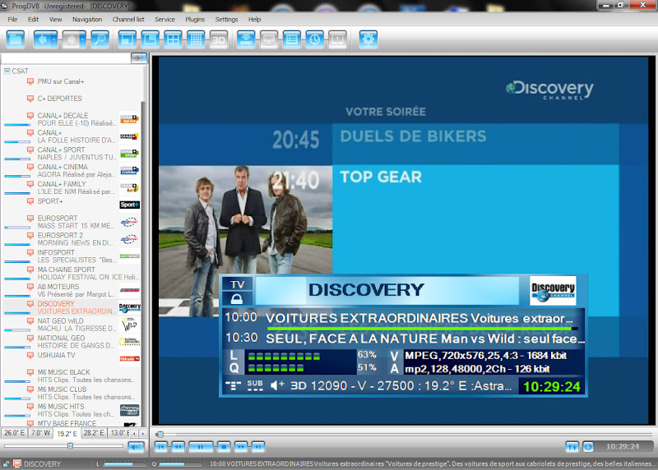Click the fast forward button
658x470 pixels.
[x=241, y=447]
